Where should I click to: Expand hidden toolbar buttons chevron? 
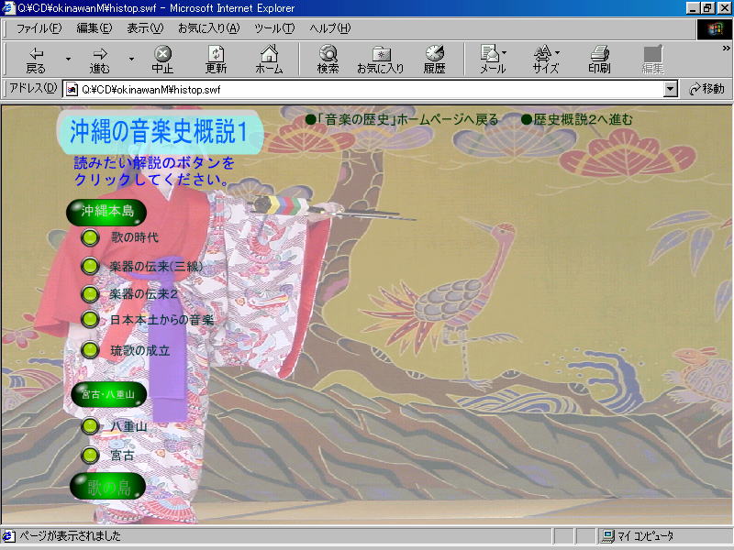(x=726, y=49)
